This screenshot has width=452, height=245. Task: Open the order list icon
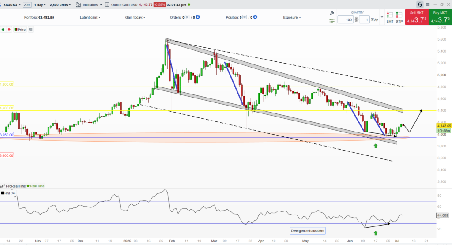[x=332, y=21]
